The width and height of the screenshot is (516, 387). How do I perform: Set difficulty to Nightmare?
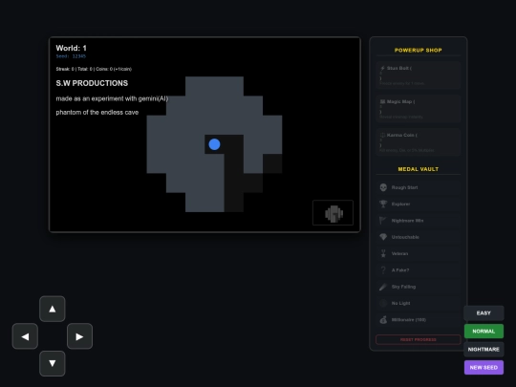pyautogui.click(x=484, y=349)
